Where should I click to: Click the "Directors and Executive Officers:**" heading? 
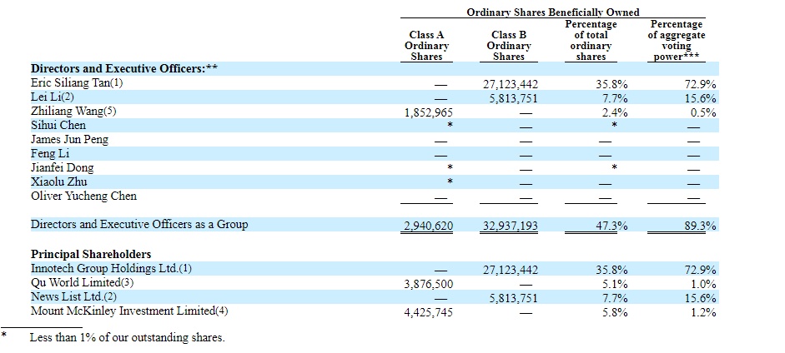pos(124,69)
